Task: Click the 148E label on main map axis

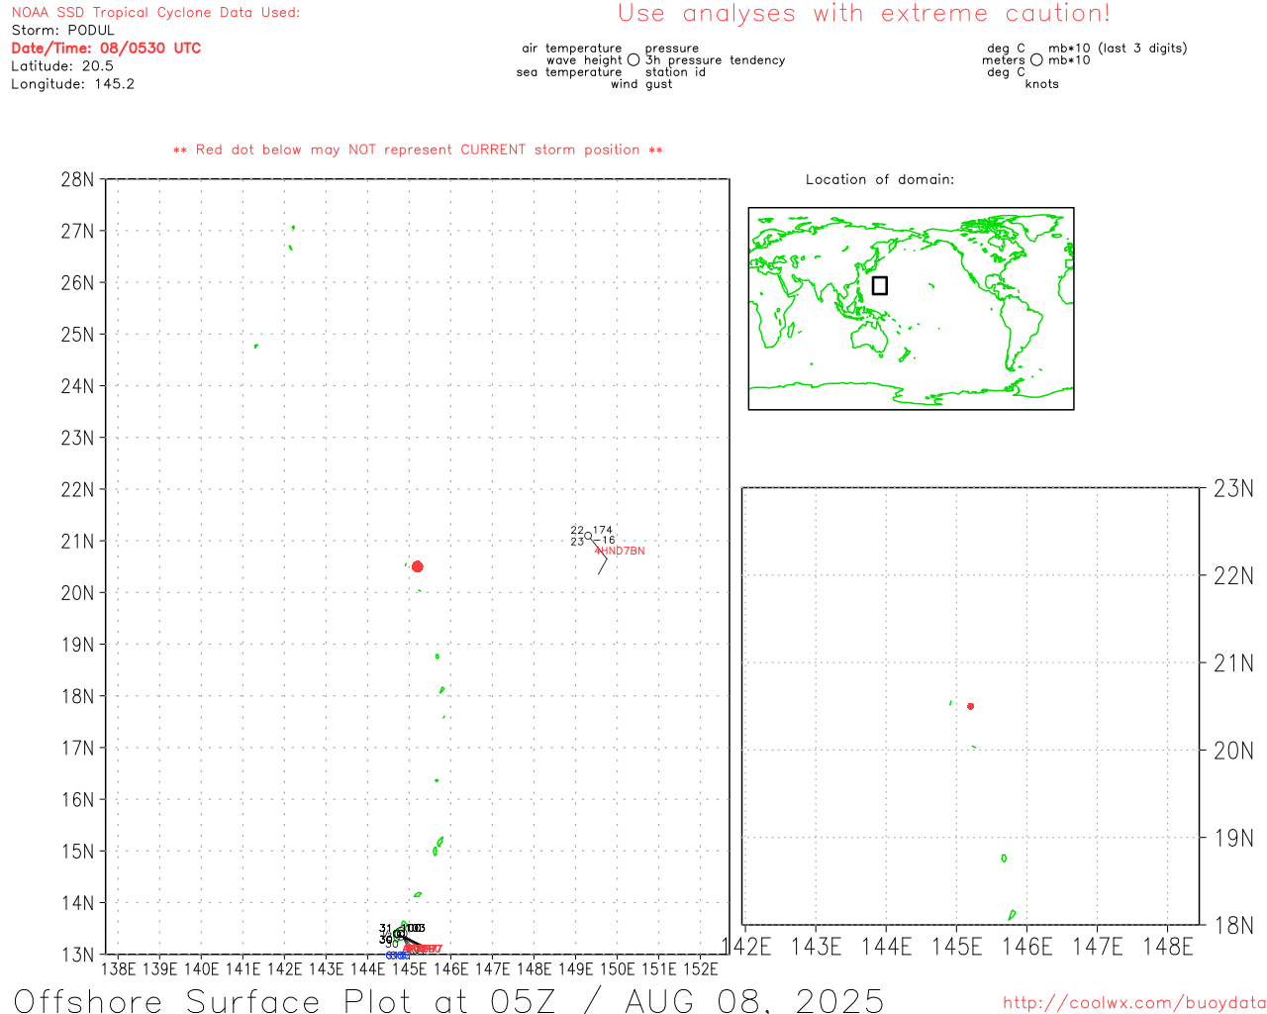Action: (x=535, y=968)
